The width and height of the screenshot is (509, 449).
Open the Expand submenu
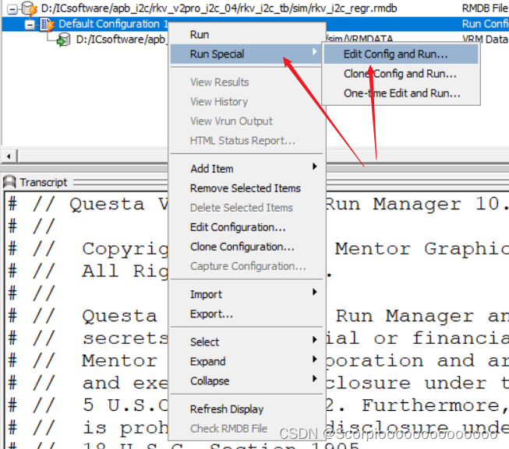tap(246, 362)
